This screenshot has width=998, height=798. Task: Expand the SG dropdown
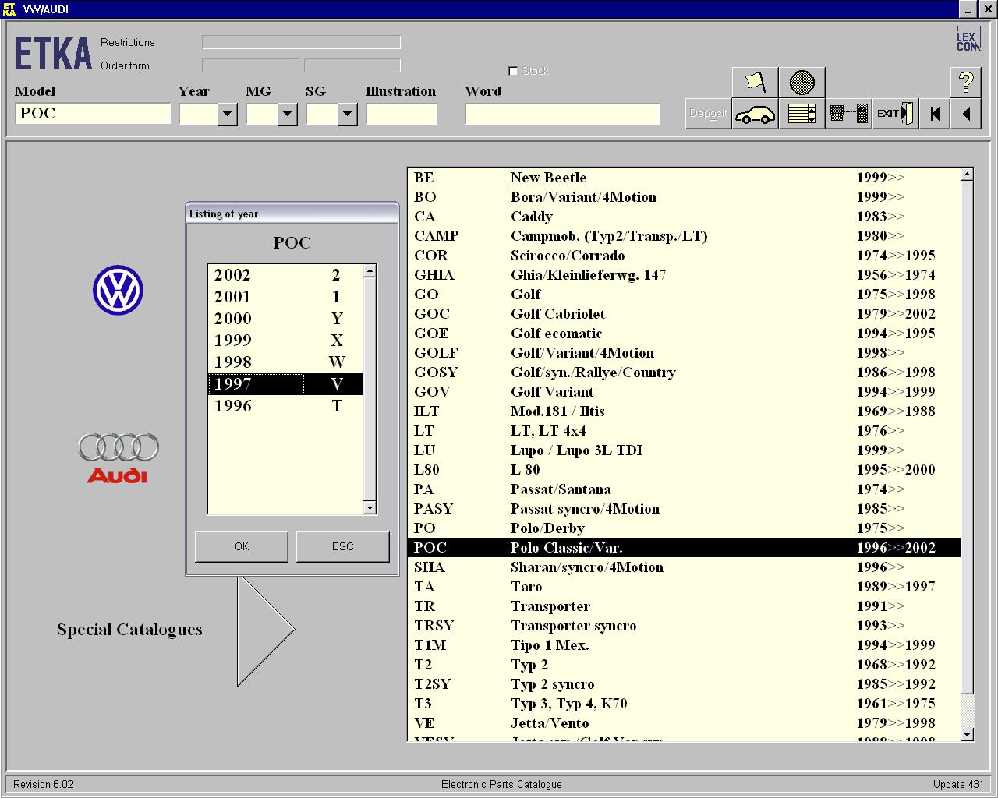(x=347, y=115)
